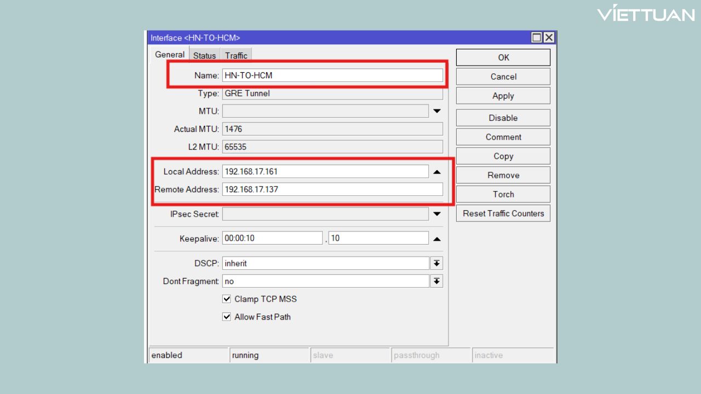Open the MTU dropdown
Image resolution: width=701 pixels, height=394 pixels.
tap(436, 111)
